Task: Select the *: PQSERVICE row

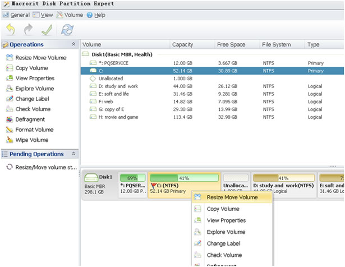Action: (x=212, y=63)
